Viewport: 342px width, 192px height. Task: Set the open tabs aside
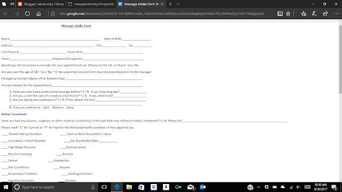12,4
